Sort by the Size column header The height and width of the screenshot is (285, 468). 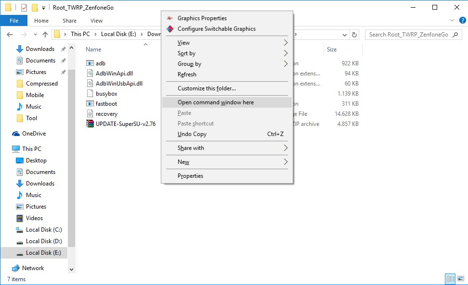(x=332, y=50)
